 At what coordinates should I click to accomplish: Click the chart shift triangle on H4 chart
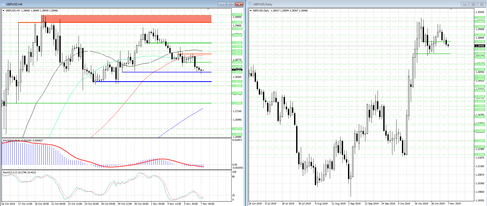[x=208, y=9]
